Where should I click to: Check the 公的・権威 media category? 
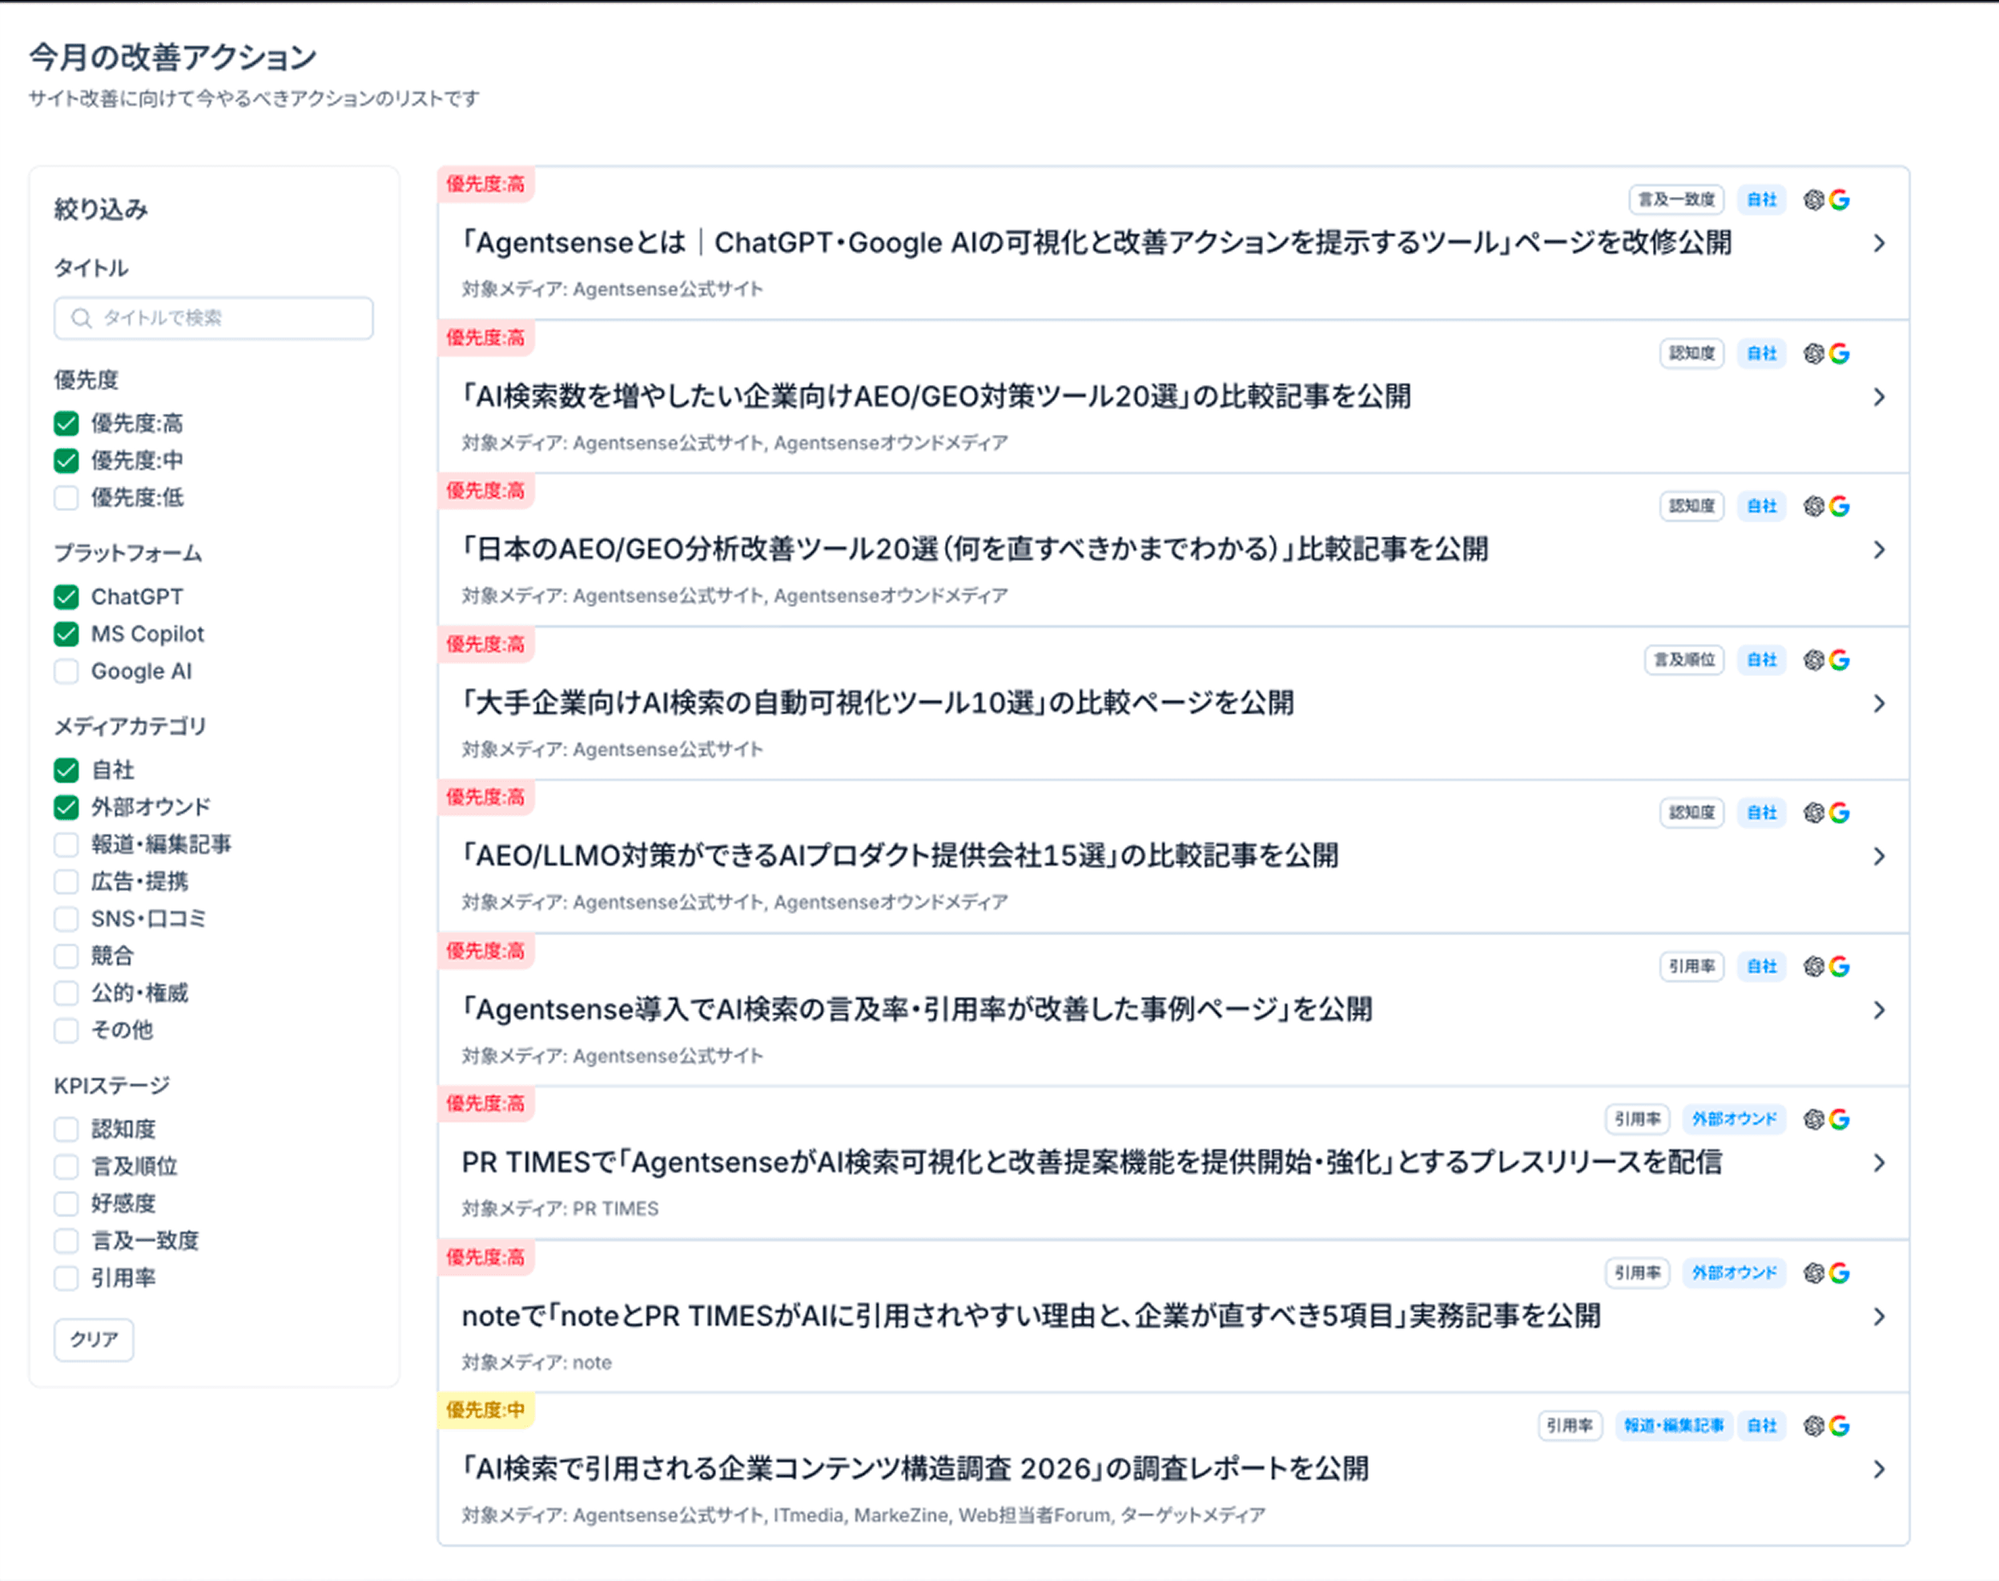(x=66, y=993)
